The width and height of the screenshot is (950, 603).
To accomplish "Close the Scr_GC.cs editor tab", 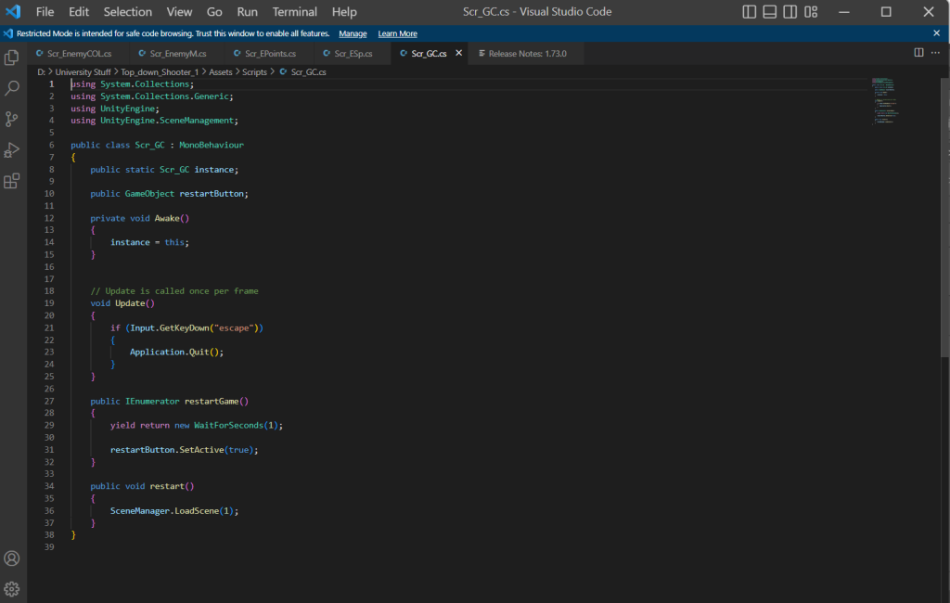I will tap(458, 54).
